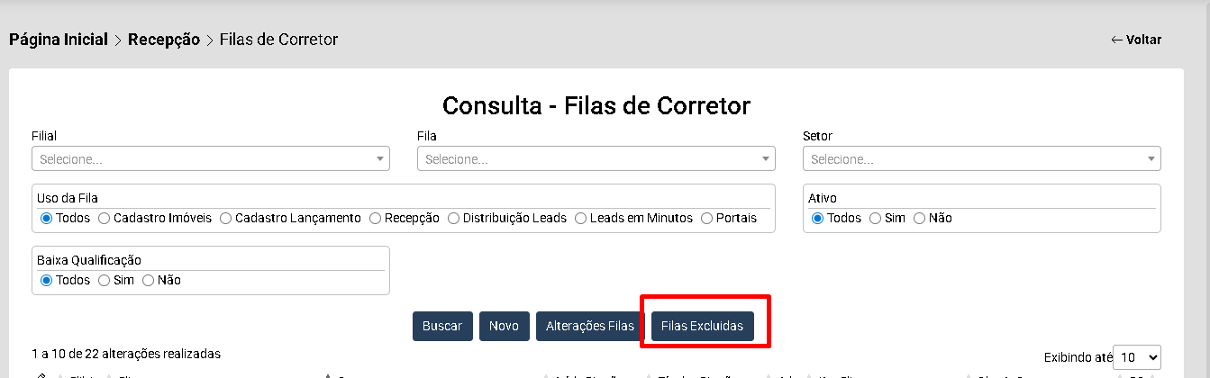Screen dimensions: 1210x378
Task: Select Recepção radio under Uso da Fila
Action: click(x=375, y=218)
